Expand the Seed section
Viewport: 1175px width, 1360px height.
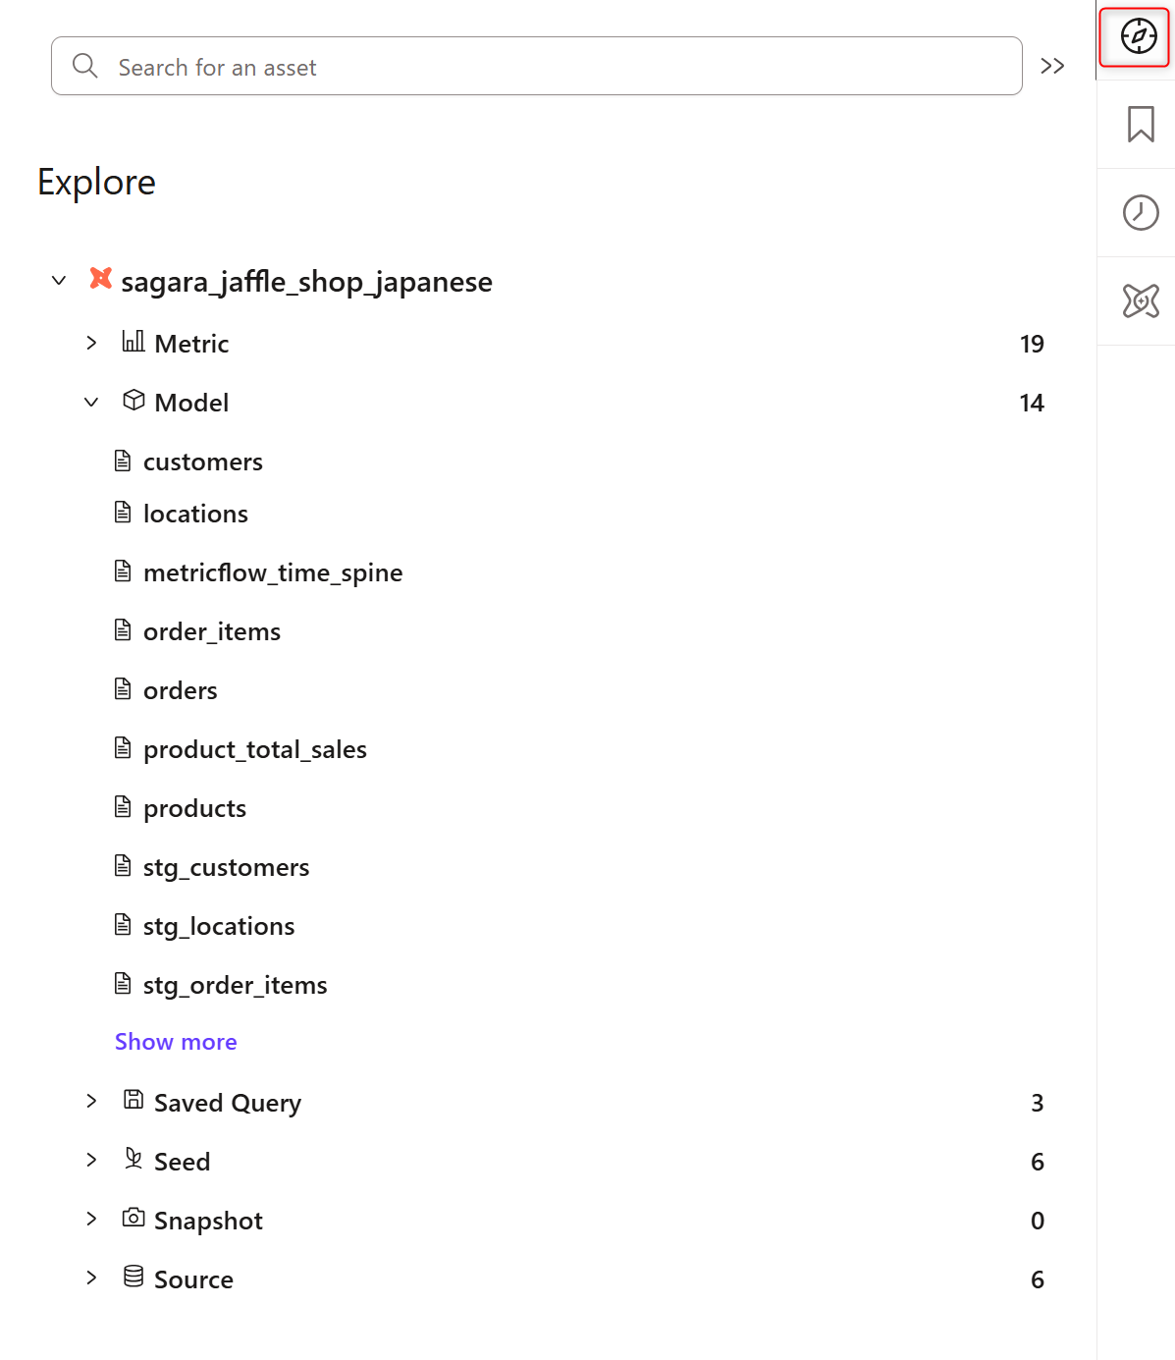pyautogui.click(x=91, y=1160)
